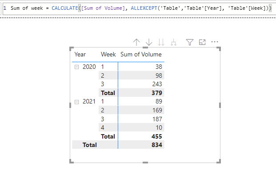
Task: Click ALLEXCEPT function in the formula
Action: [x=144, y=8]
